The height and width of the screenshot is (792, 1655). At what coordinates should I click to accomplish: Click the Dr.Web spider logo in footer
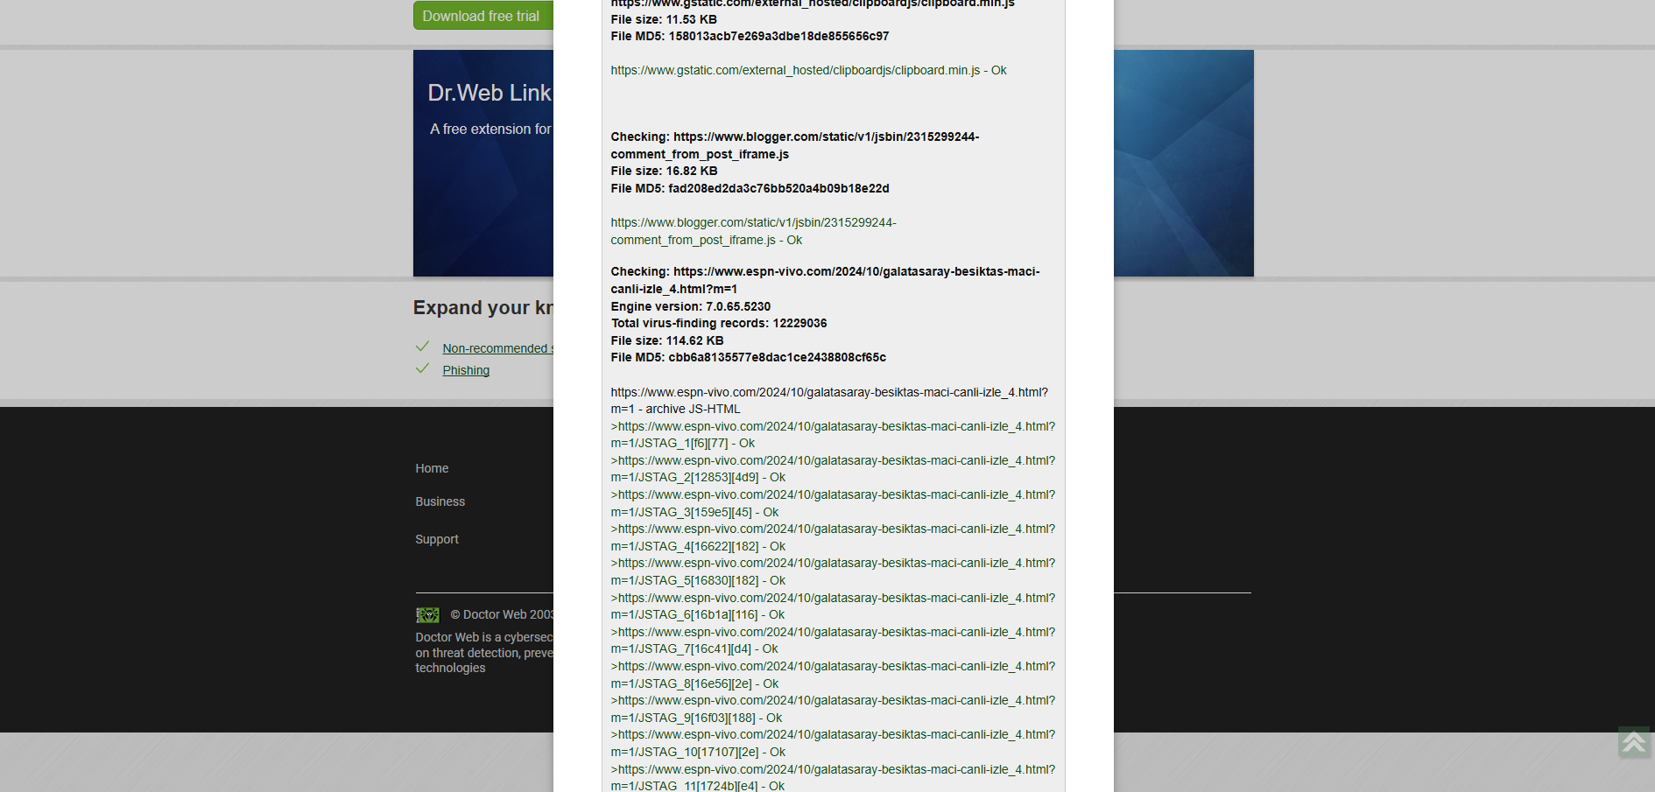(x=427, y=615)
